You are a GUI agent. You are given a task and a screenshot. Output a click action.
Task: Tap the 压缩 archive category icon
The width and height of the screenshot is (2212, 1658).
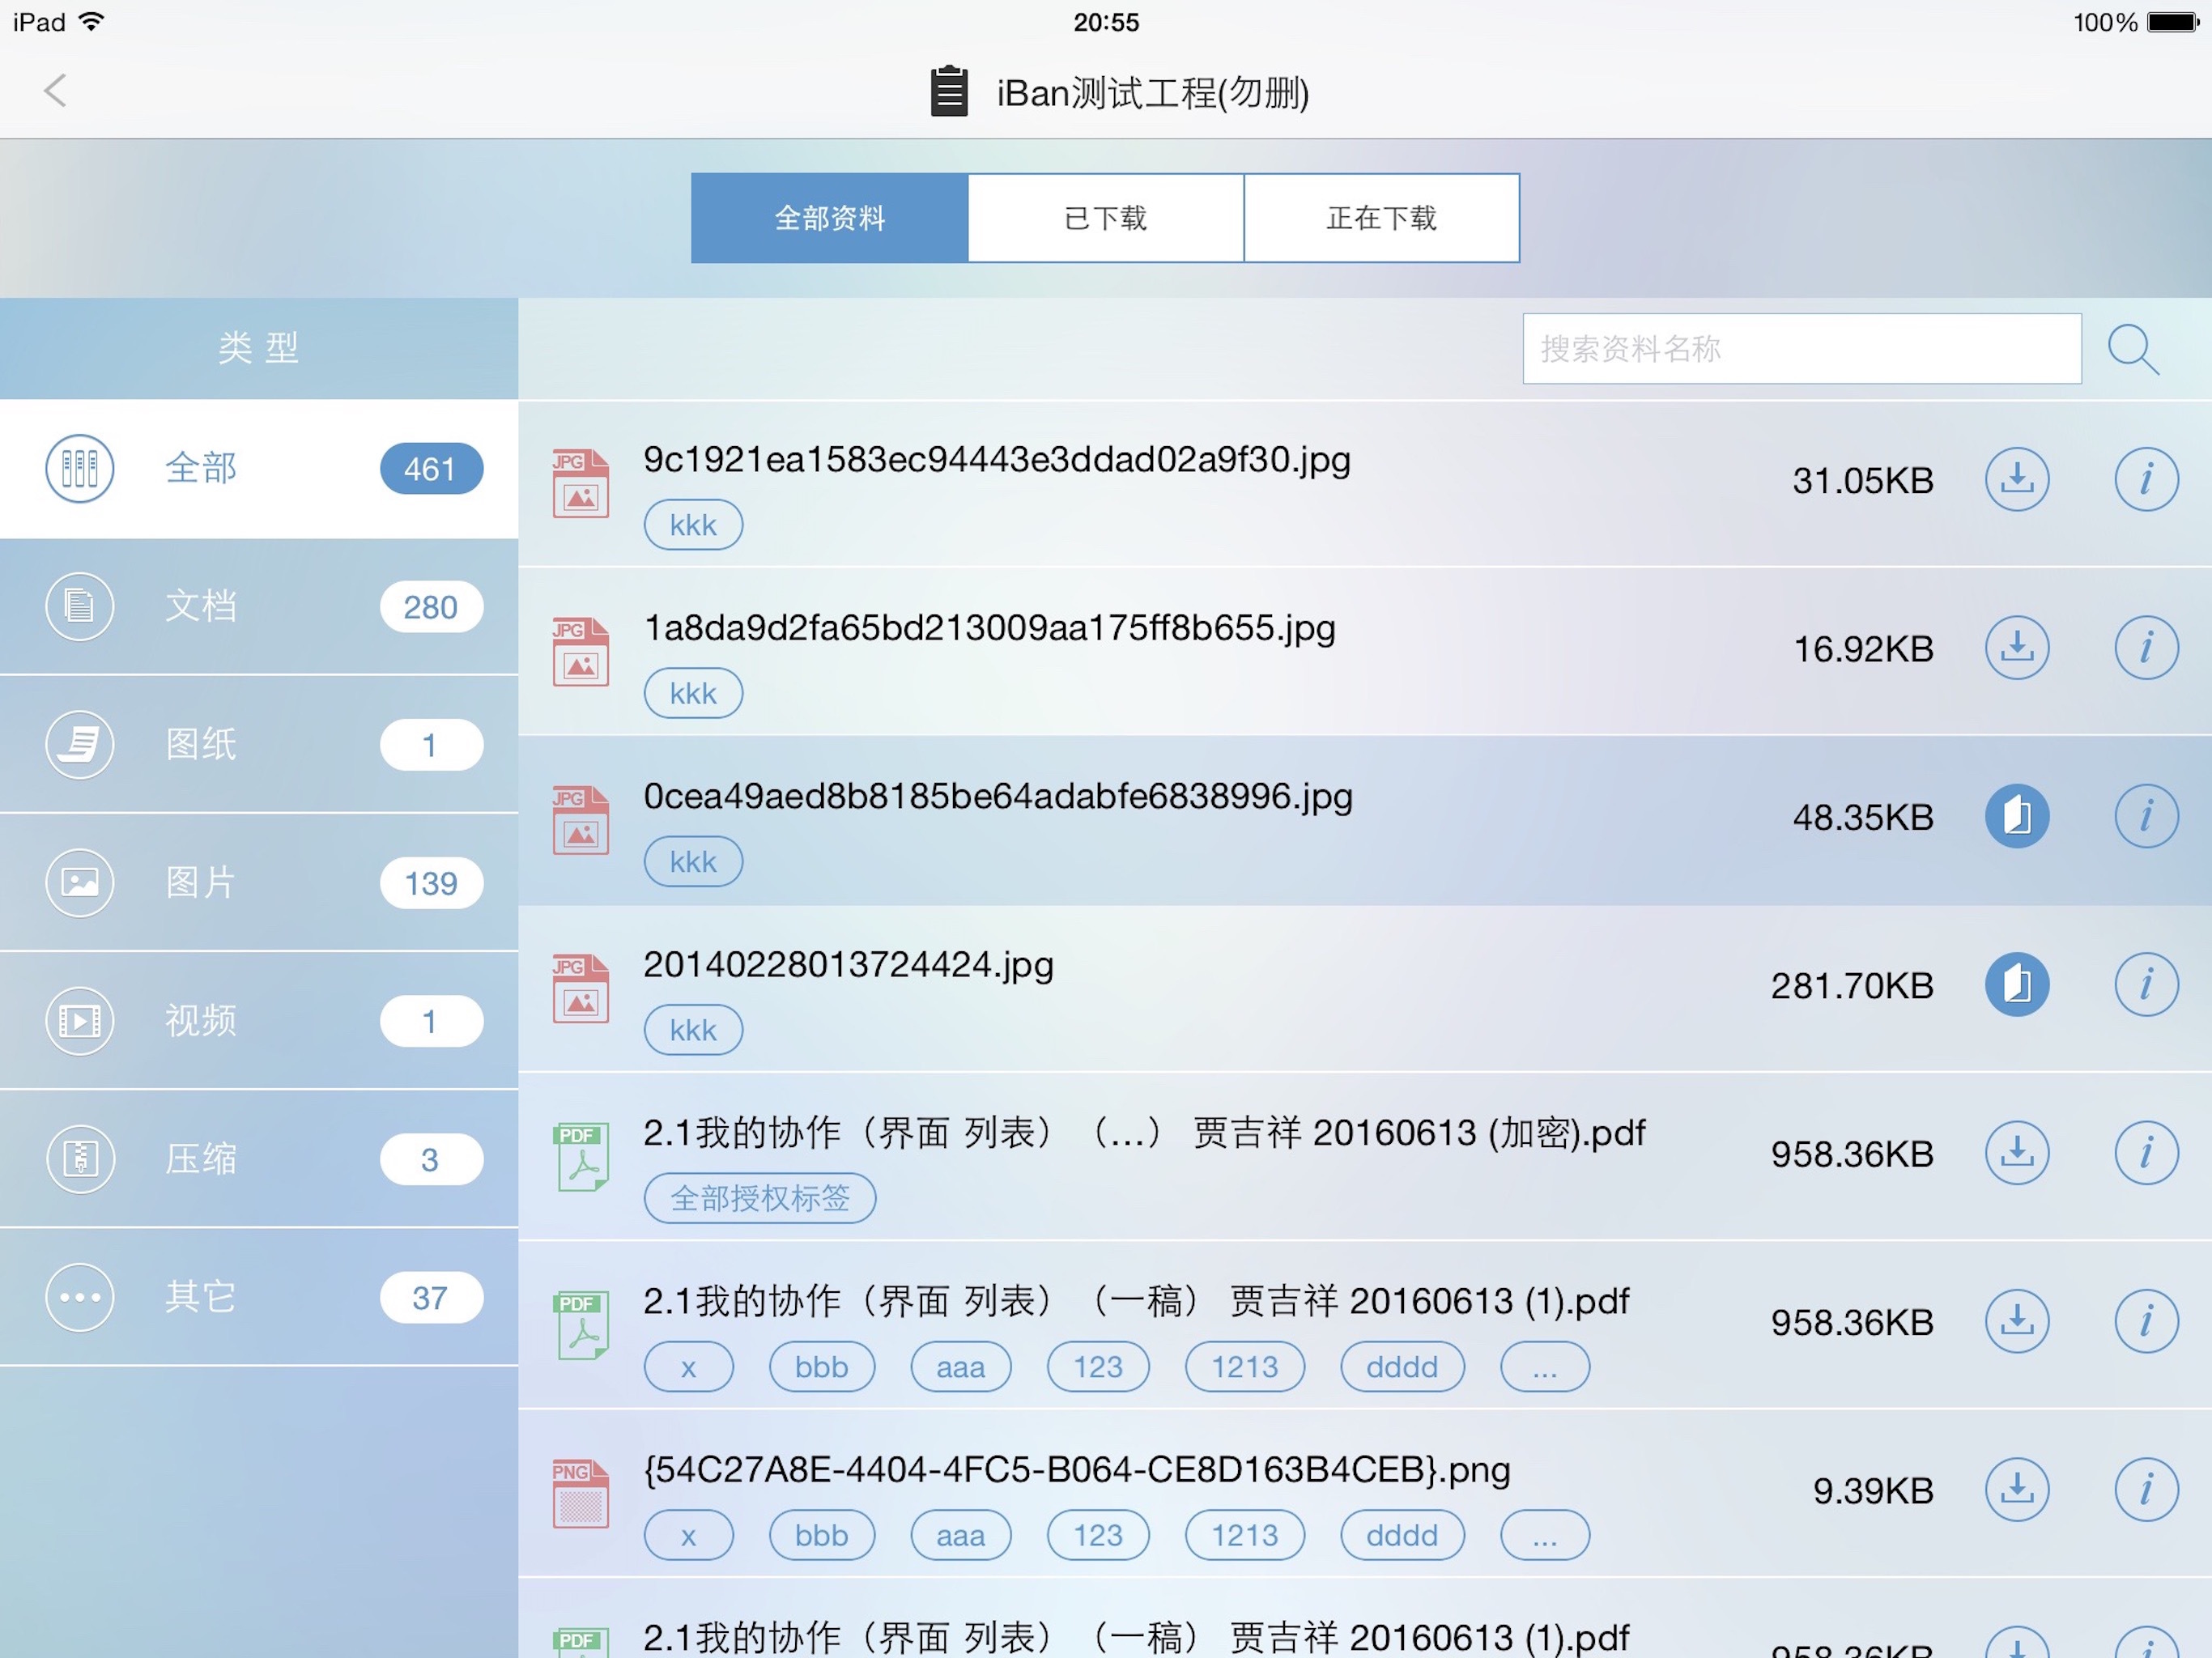click(80, 1159)
